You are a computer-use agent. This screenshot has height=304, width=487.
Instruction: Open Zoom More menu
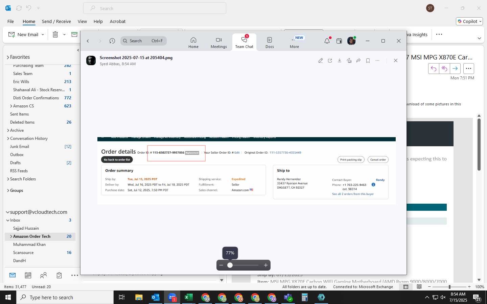coord(294,43)
